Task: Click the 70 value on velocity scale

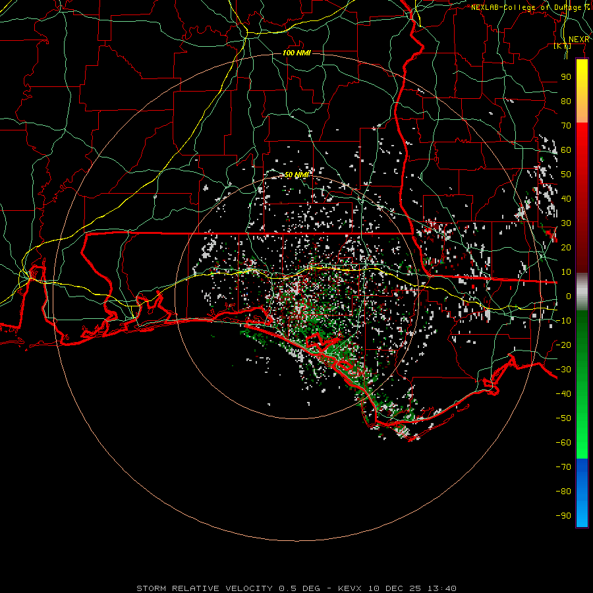Action: pyautogui.click(x=566, y=126)
